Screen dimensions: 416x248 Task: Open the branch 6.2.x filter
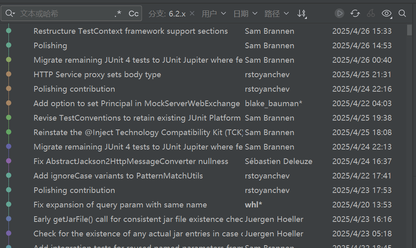pos(167,14)
